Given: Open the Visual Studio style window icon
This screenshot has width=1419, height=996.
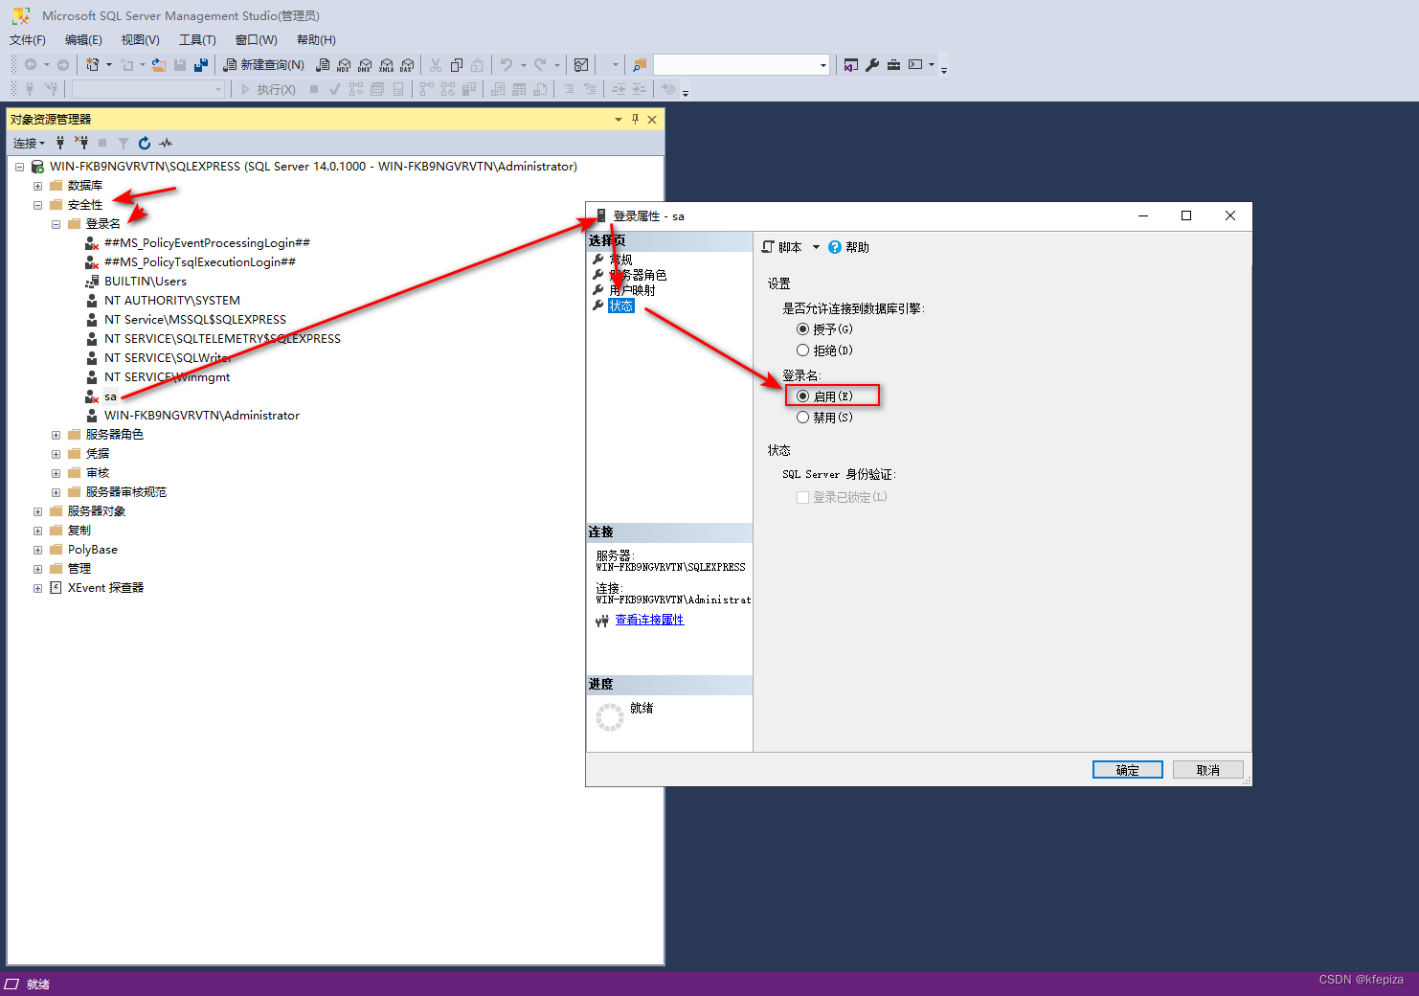Looking at the screenshot, I should click(x=851, y=65).
